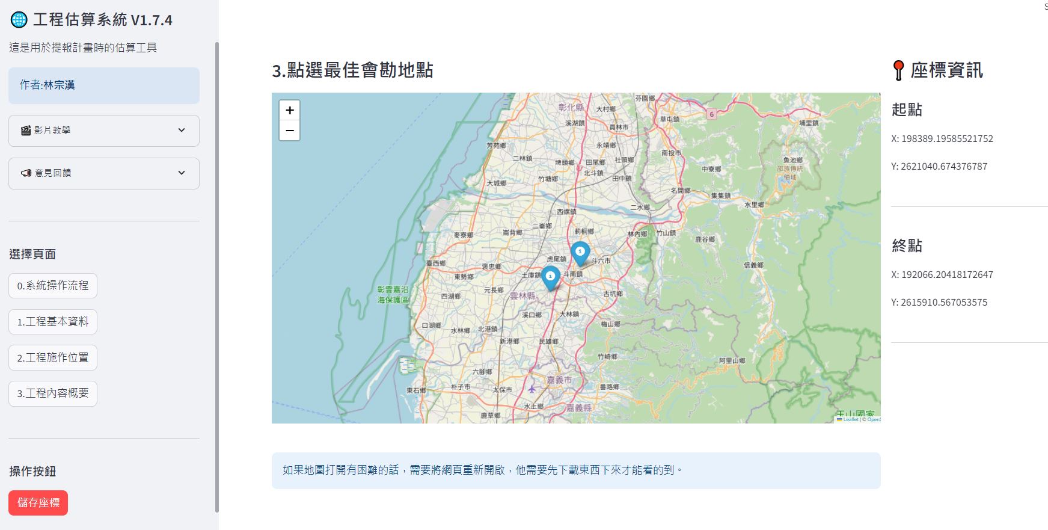Switch to 2.工程施作位置 page

[53, 358]
